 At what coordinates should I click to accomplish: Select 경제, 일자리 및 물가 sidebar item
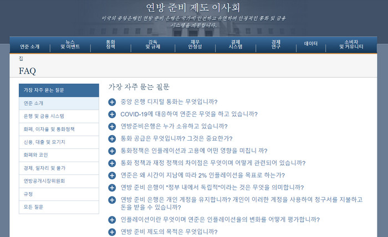59,168
